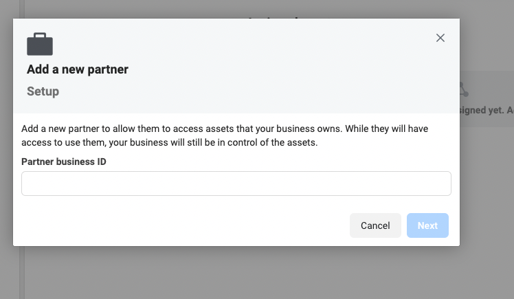Click the dimmed backdrop below the dialog

coord(241,274)
